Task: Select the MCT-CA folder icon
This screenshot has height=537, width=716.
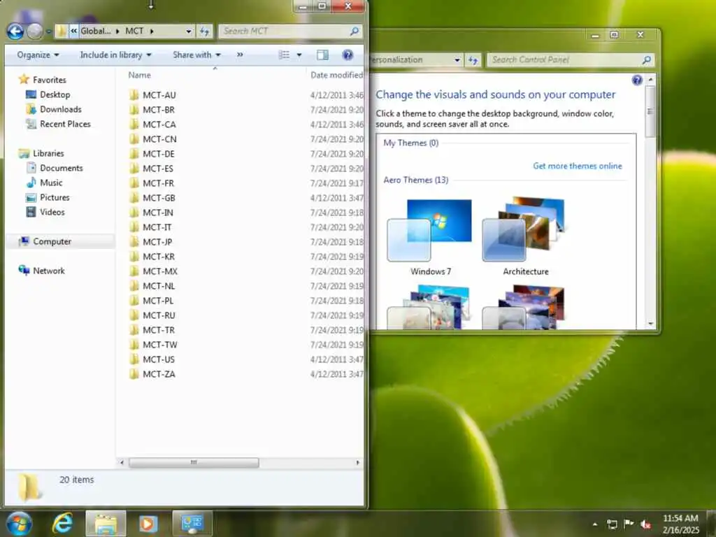Action: [134, 124]
